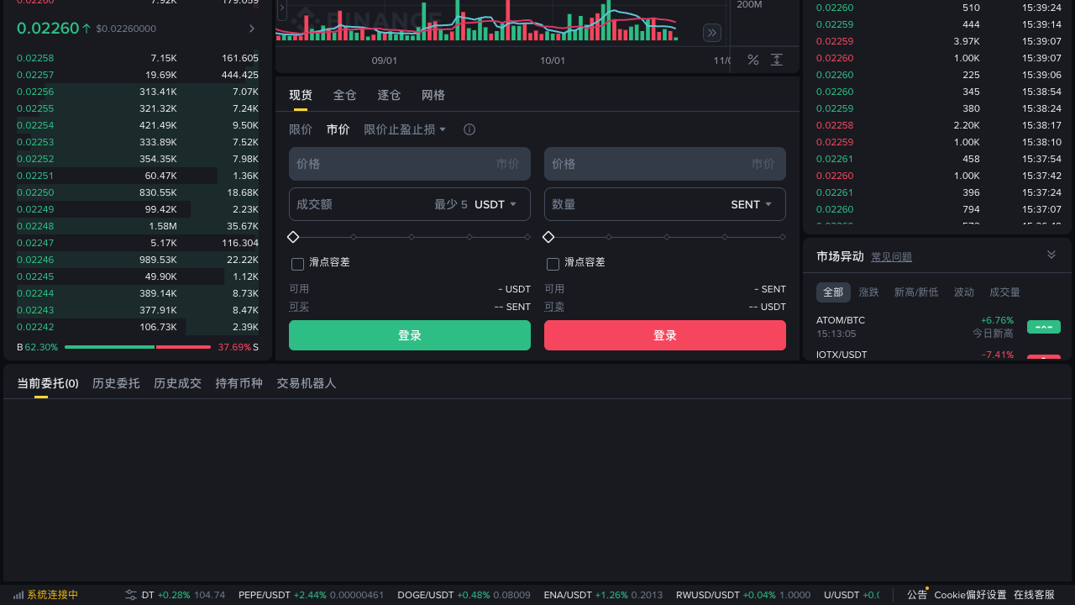Click the green ATOM/BTC trend indicator badge
This screenshot has height=605, width=1075.
pyautogui.click(x=1044, y=327)
